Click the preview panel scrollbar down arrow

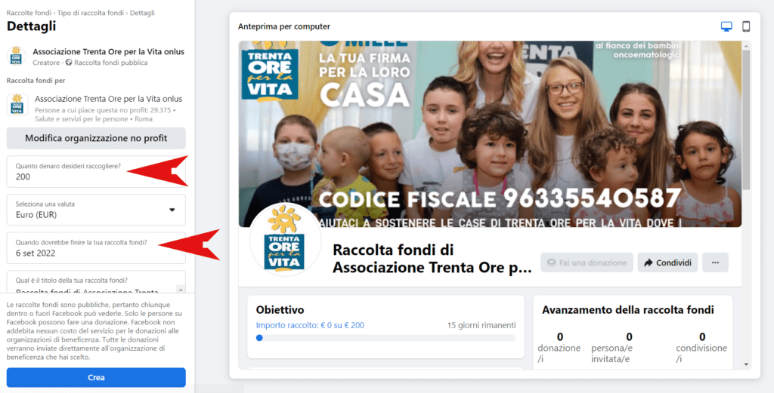tap(746, 364)
